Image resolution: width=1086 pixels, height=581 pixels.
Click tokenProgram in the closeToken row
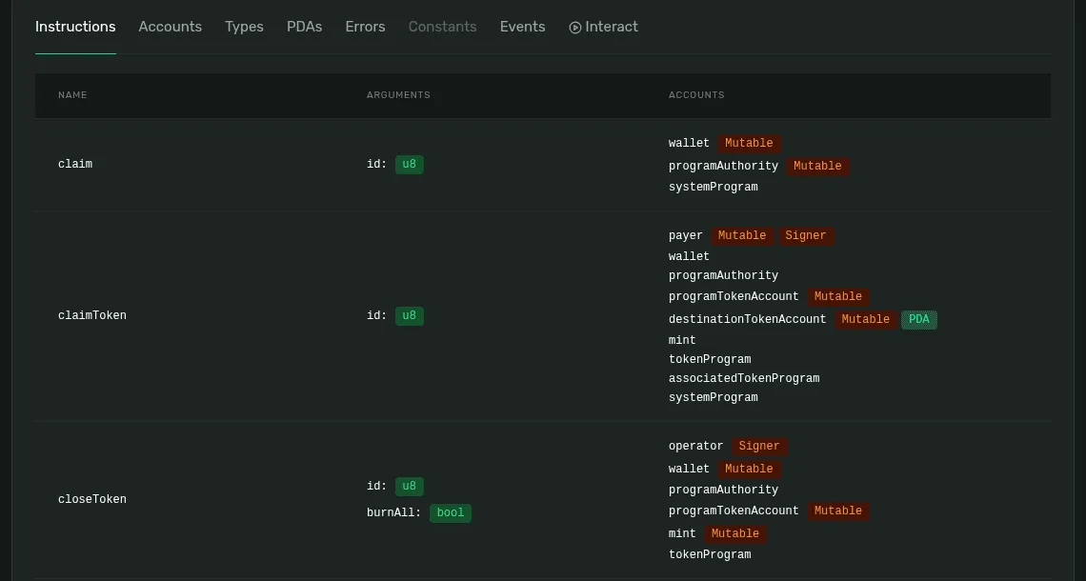[709, 554]
